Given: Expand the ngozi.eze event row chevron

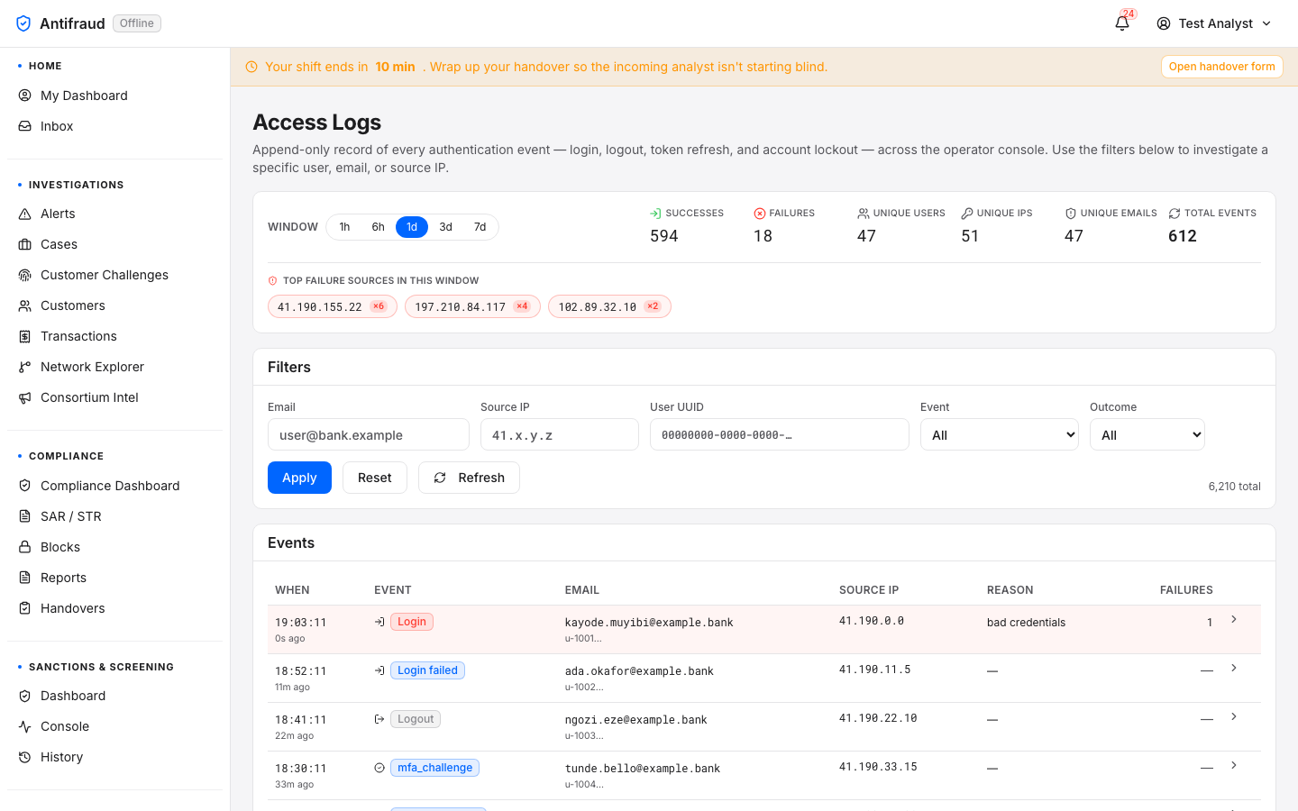Looking at the screenshot, I should coord(1234,716).
